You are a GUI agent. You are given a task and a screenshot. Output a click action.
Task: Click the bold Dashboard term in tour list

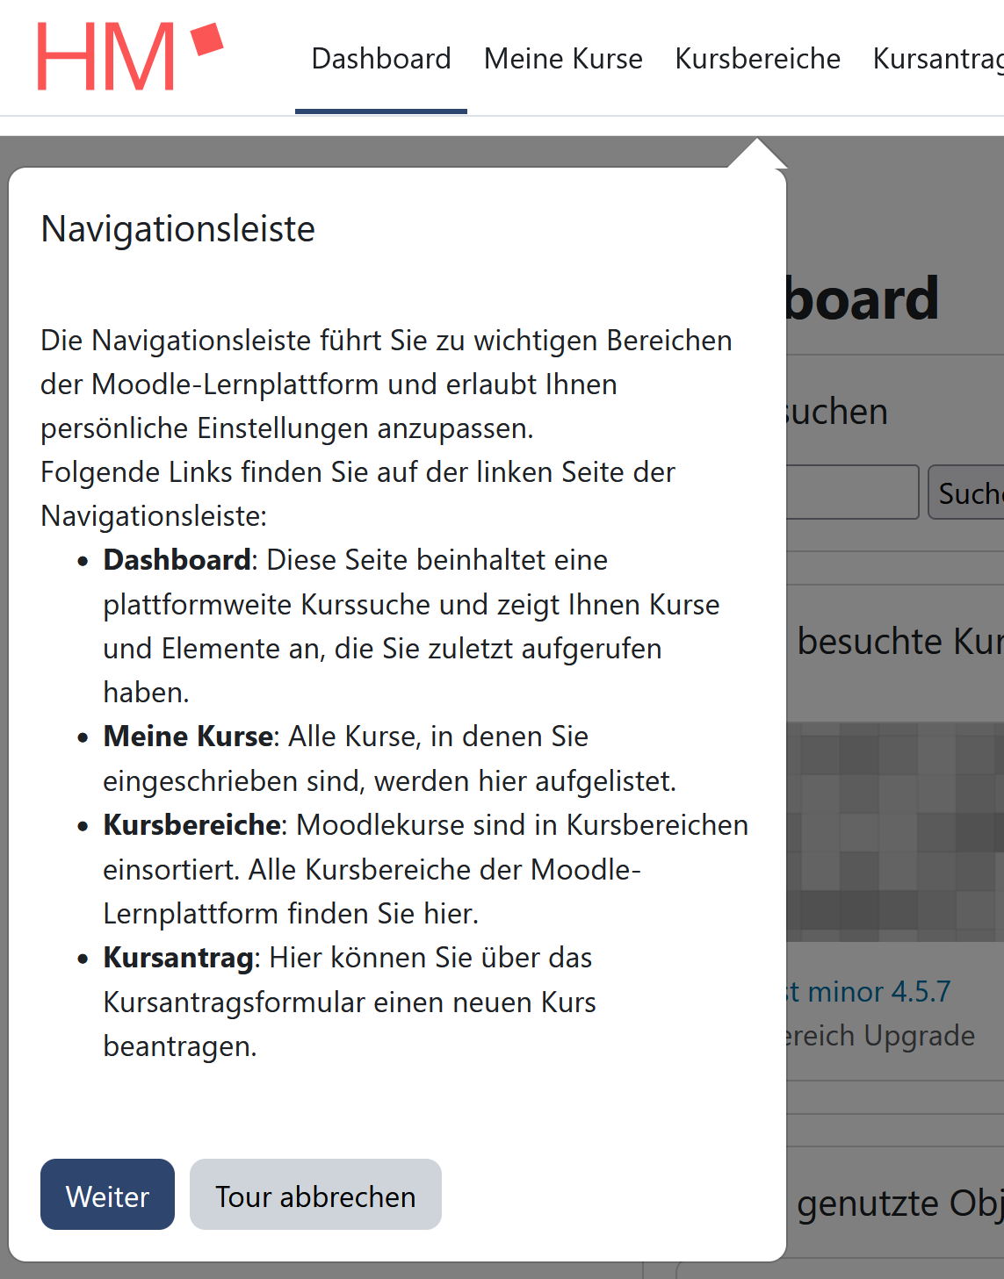point(177,560)
